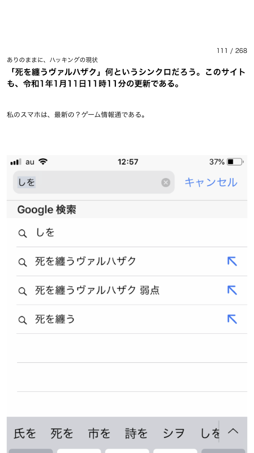This screenshot has height=453, width=254.
Task: Tap the magnifier icon beside しを suggestion
Action: click(x=23, y=233)
